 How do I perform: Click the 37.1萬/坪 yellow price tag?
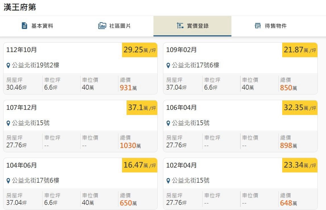(142, 108)
